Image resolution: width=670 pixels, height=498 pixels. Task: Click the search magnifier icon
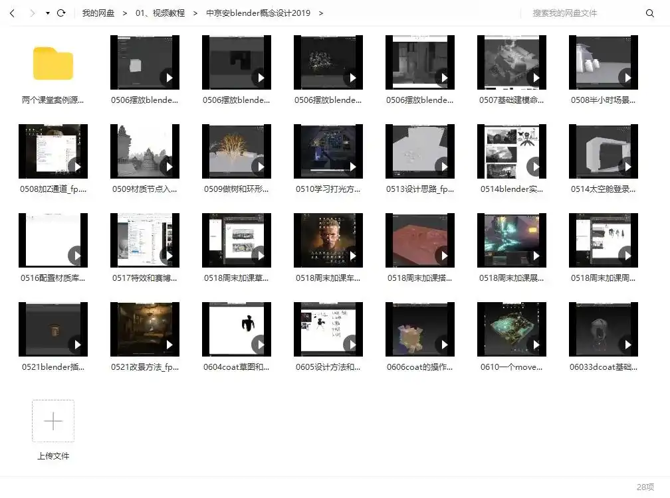pos(650,13)
